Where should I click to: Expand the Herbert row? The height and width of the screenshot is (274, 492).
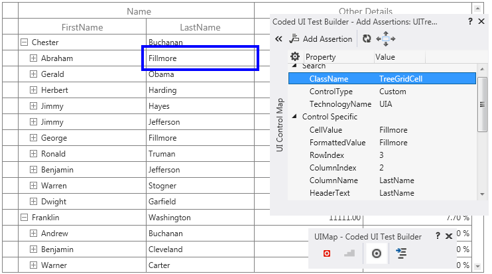point(33,90)
